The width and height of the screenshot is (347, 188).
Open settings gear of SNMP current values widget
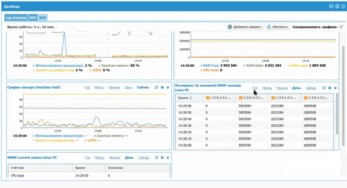(x=162, y=158)
